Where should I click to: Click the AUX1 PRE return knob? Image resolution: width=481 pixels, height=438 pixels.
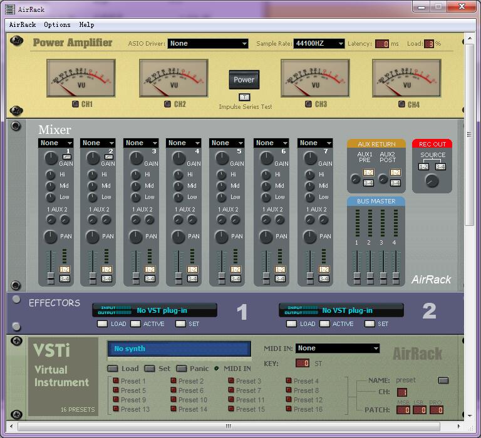coord(356,180)
